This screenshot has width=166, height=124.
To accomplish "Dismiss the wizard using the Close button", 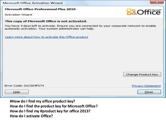I will tap(149, 92).
